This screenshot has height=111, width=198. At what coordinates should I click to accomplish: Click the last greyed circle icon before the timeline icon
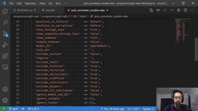(172, 10)
